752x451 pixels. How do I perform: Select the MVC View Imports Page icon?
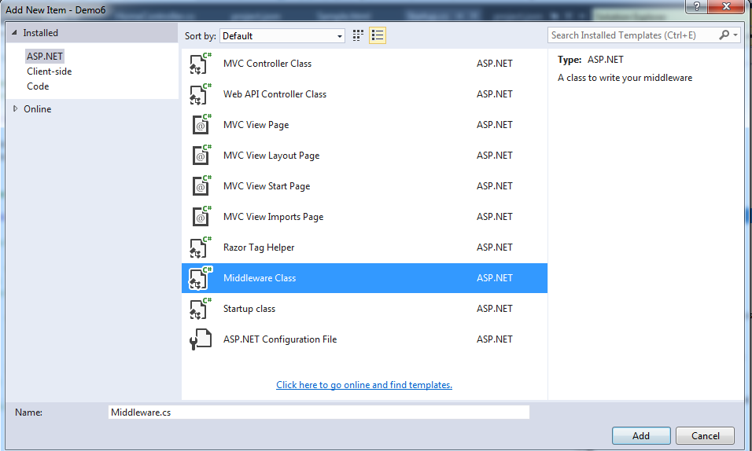[x=201, y=217]
